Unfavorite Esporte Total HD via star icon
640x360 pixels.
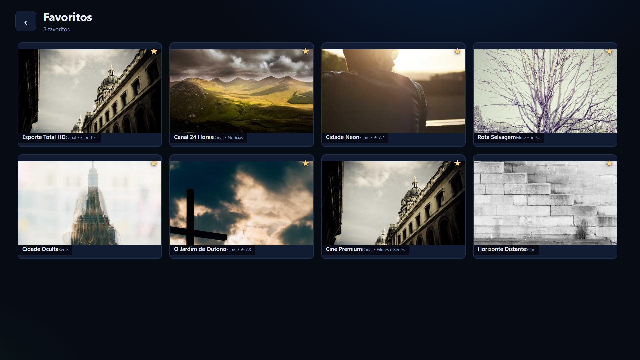pyautogui.click(x=154, y=51)
